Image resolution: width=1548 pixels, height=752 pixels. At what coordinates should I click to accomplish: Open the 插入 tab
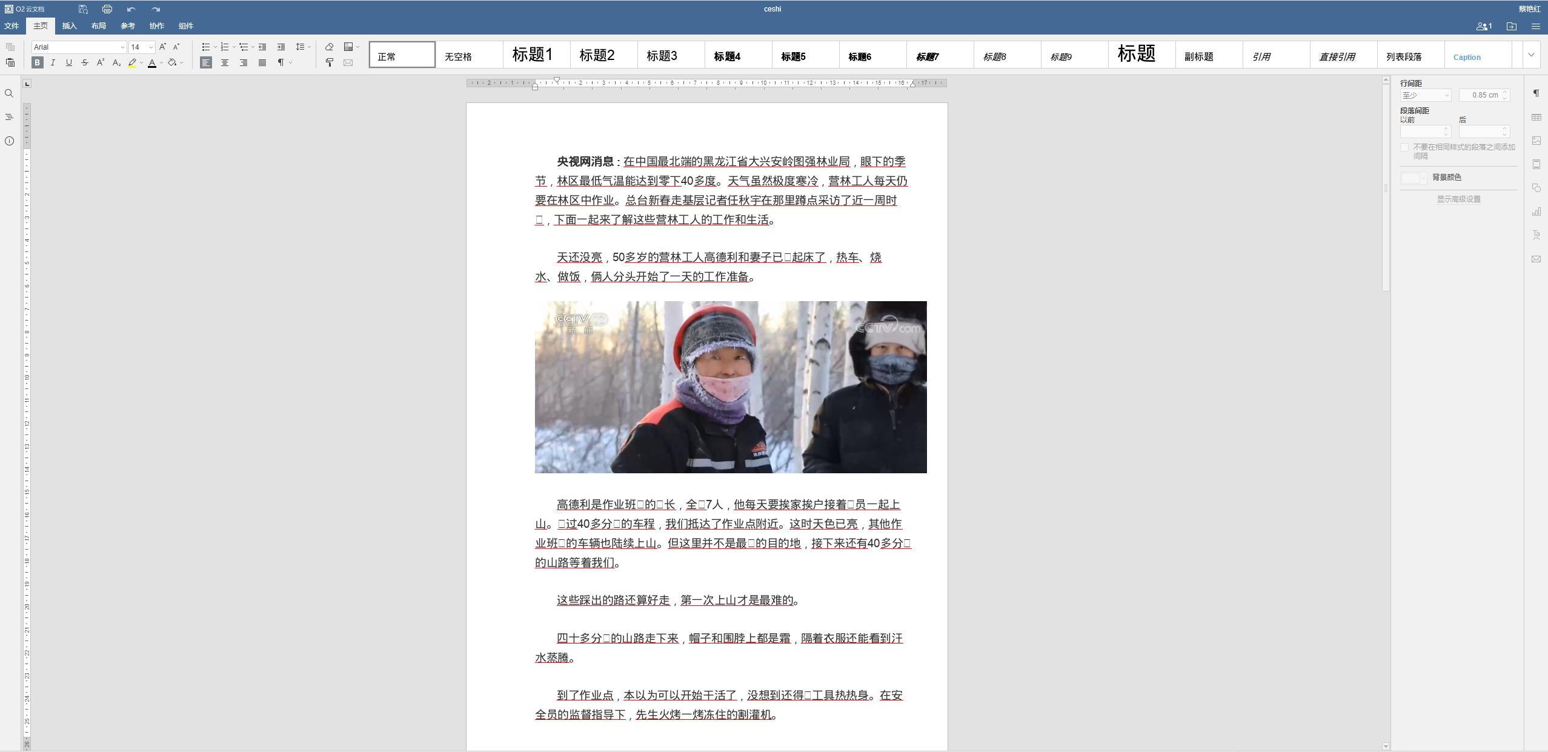[69, 26]
